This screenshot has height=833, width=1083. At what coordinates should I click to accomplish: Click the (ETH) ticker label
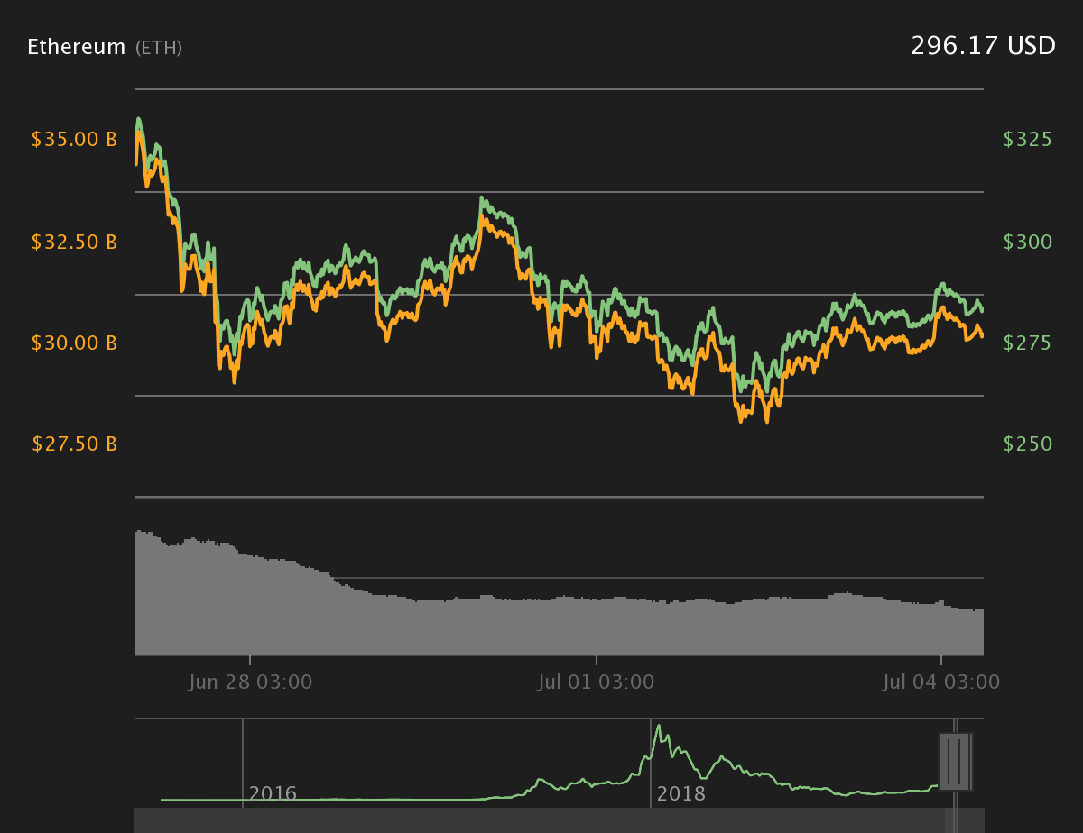pyautogui.click(x=159, y=48)
